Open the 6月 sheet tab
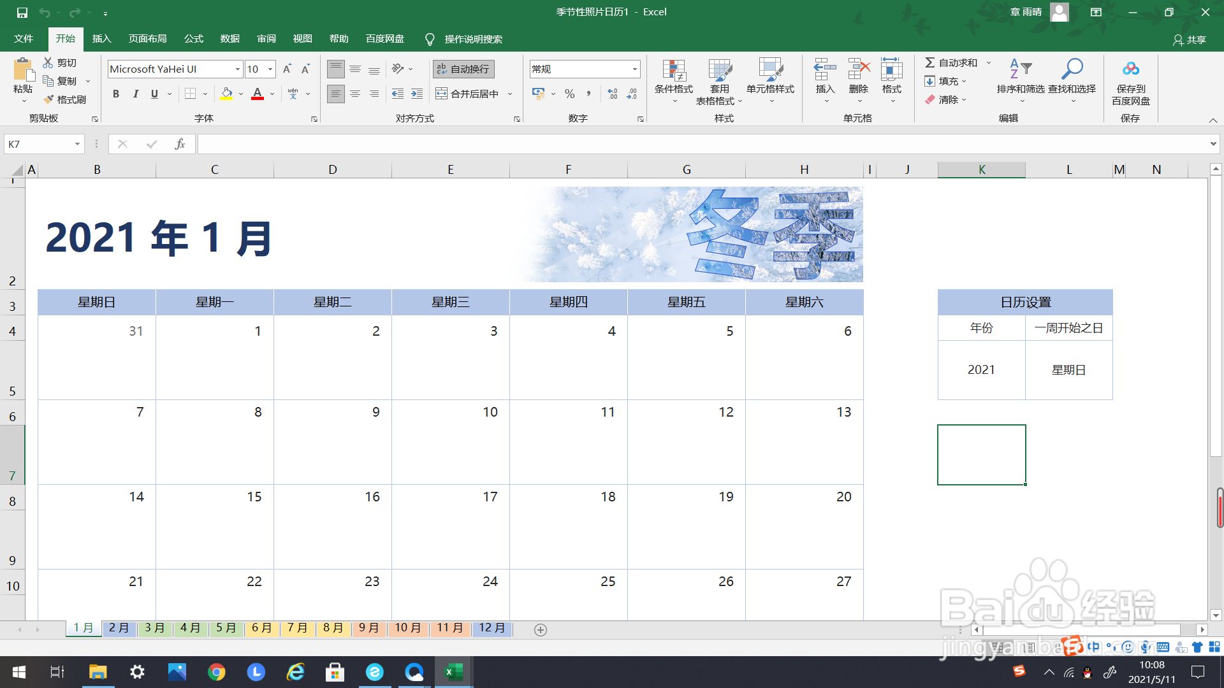 tap(261, 628)
